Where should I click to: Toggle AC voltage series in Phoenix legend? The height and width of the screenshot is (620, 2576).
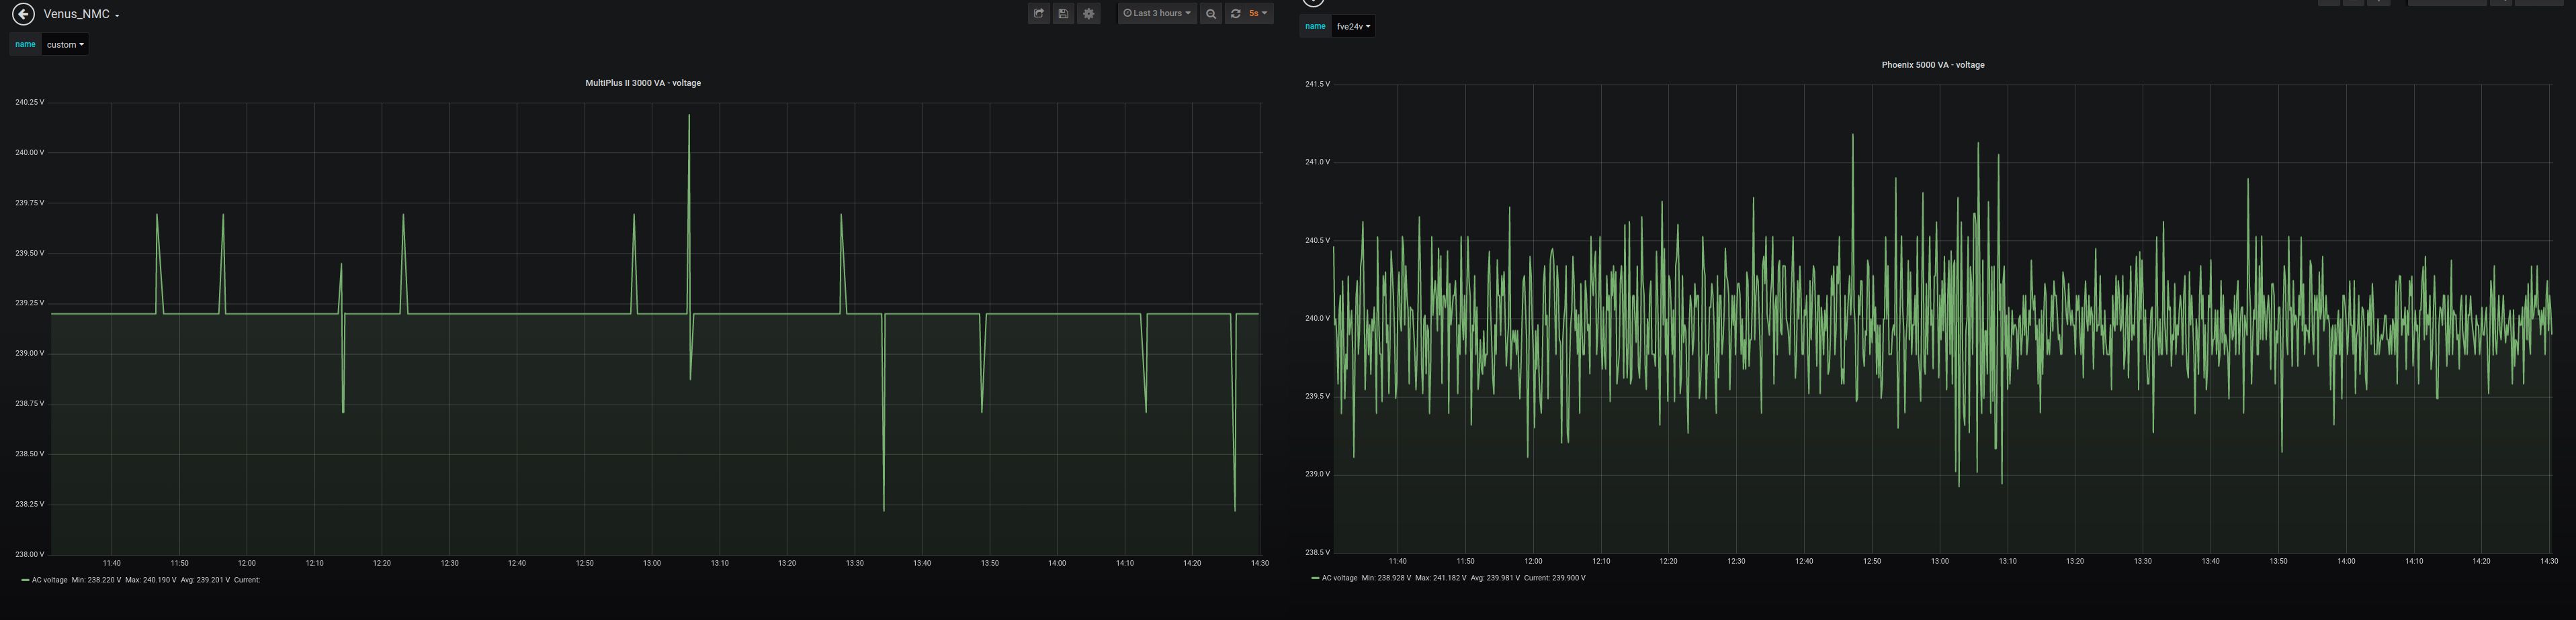click(x=1339, y=578)
